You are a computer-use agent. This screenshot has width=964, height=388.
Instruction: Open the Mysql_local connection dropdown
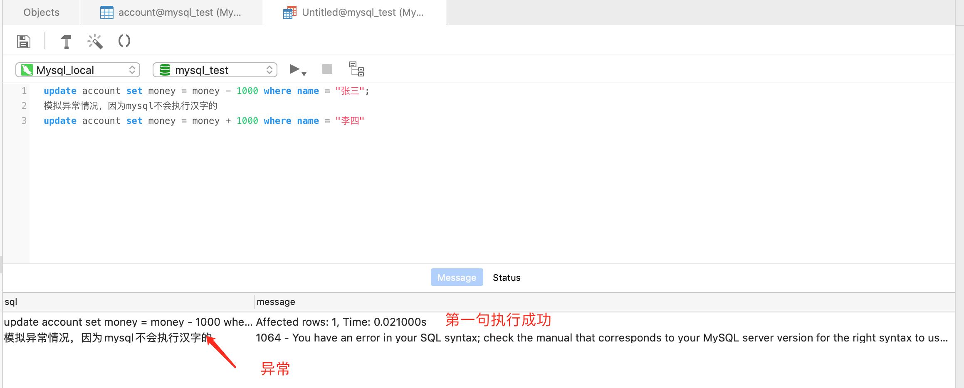coord(78,70)
